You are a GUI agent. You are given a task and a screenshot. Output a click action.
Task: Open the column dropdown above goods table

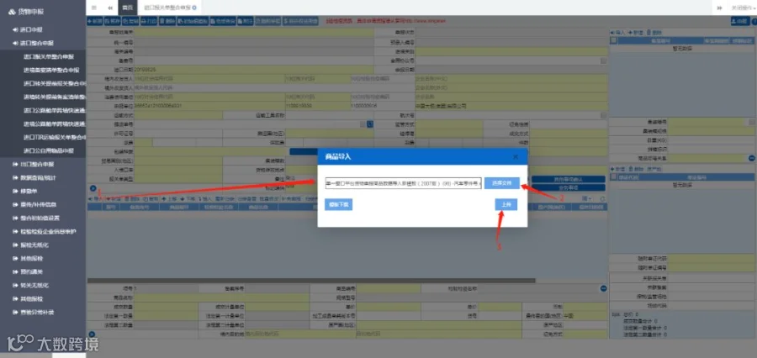point(588,198)
